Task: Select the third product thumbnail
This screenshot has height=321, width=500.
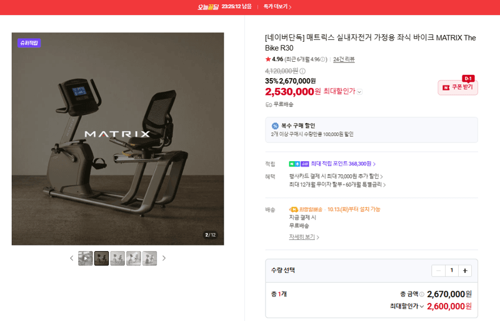Action: 117,258
